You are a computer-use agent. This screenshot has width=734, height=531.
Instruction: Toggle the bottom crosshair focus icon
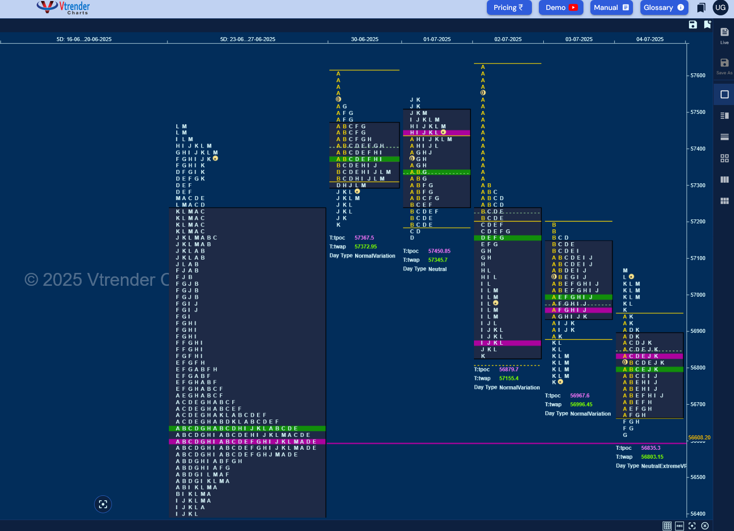(692, 526)
